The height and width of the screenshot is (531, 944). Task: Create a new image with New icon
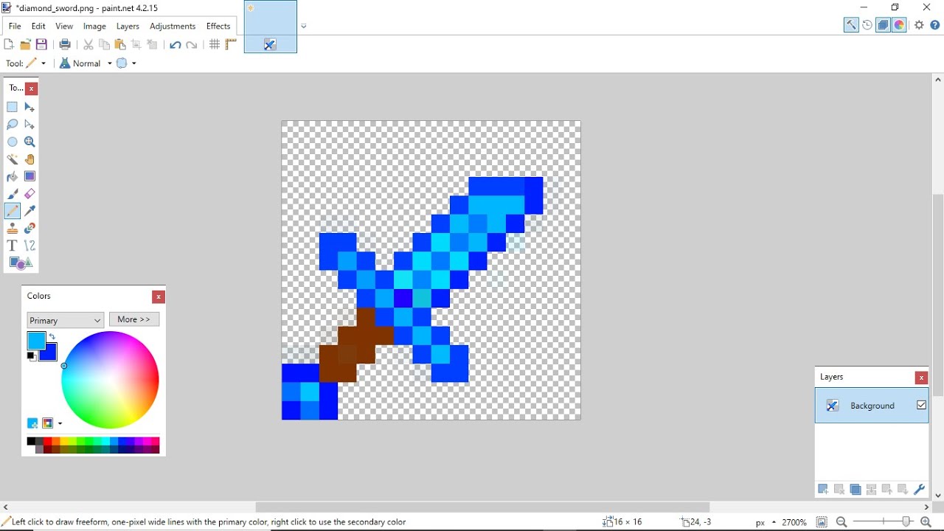[x=9, y=45]
